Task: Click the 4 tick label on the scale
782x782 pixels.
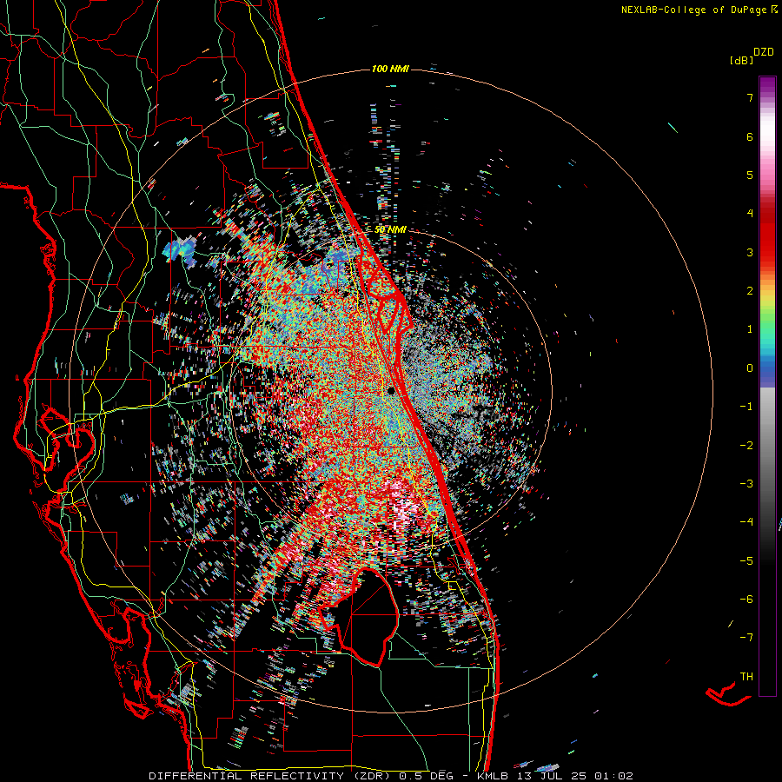Action: pos(750,214)
